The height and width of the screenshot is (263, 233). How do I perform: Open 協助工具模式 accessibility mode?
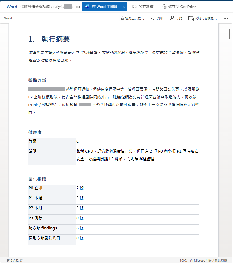[x=132, y=18]
